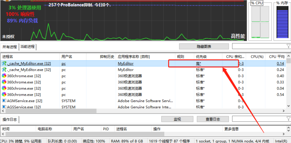Click the process list horizontal scrollbar thumb
Viewport: 291px width, 143px height.
click(51, 111)
